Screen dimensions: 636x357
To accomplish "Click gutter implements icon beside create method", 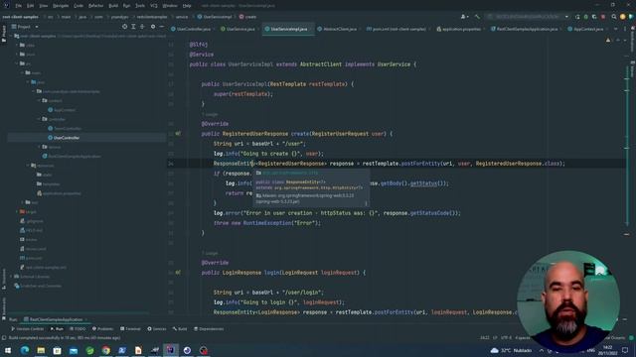I will (x=178, y=134).
